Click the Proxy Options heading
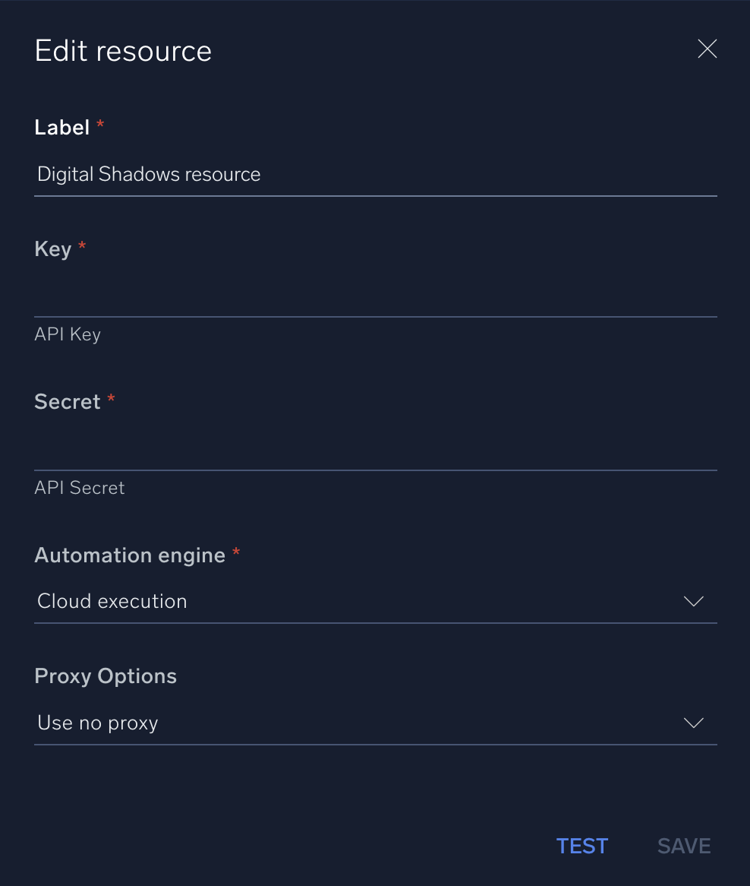This screenshot has height=886, width=750. pos(106,676)
